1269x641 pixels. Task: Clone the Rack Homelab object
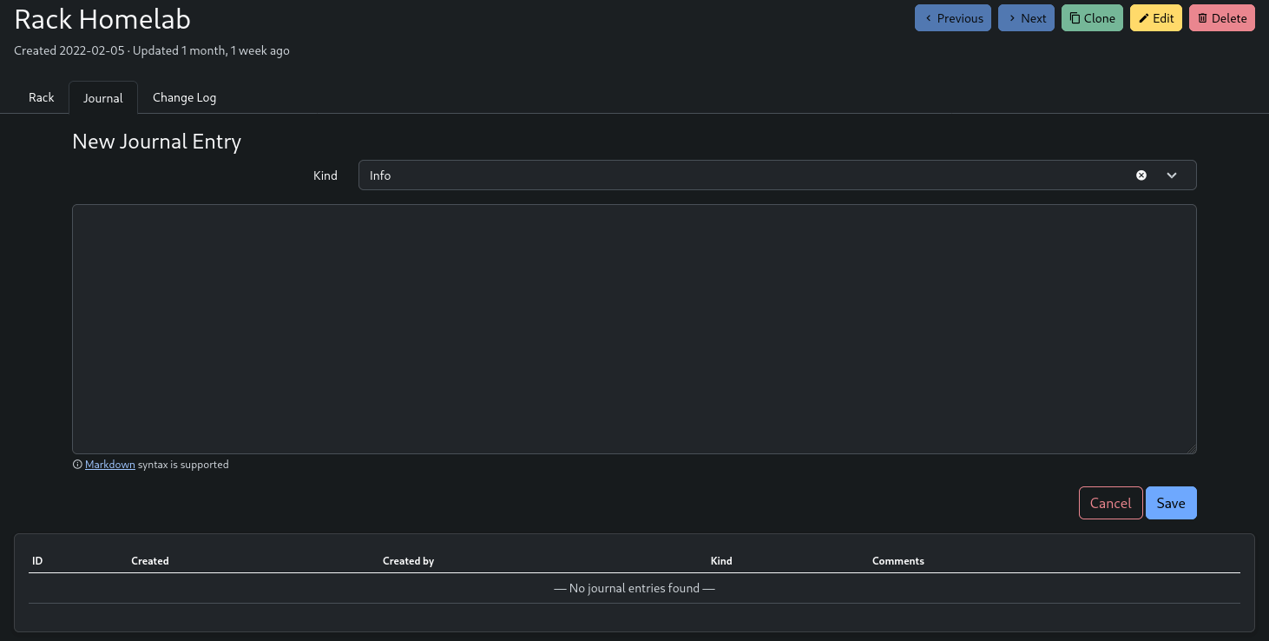click(x=1092, y=18)
